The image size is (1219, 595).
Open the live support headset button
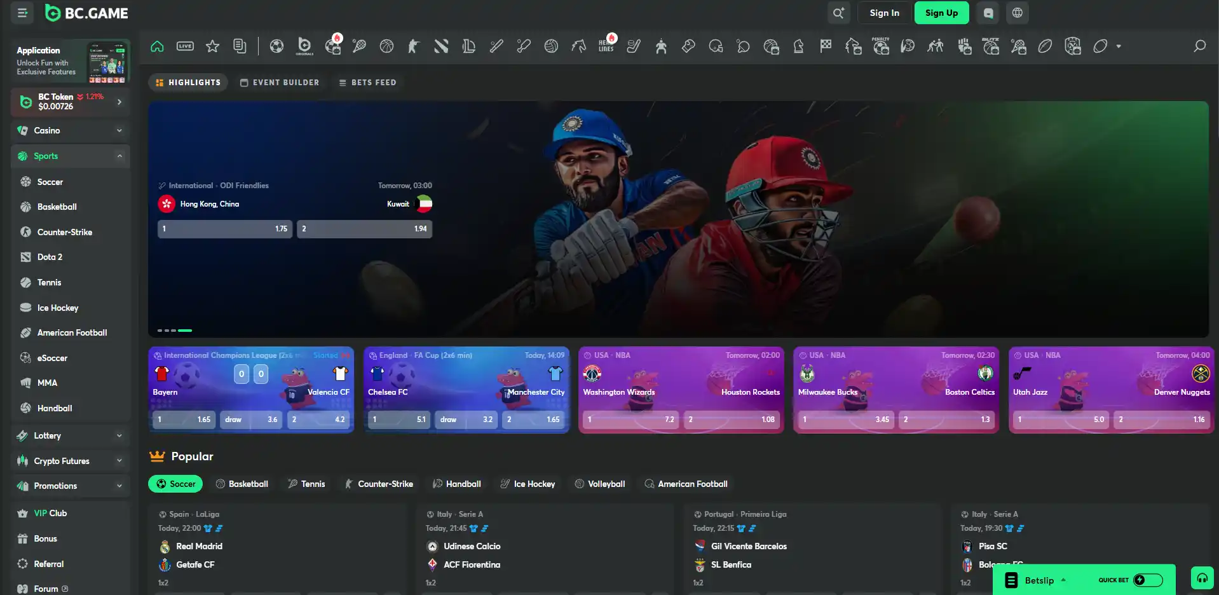(x=1202, y=578)
